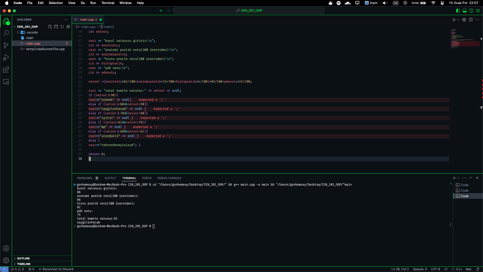This screenshot has height=272, width=483.
Task: Open the Source Control view
Action: click(6, 45)
